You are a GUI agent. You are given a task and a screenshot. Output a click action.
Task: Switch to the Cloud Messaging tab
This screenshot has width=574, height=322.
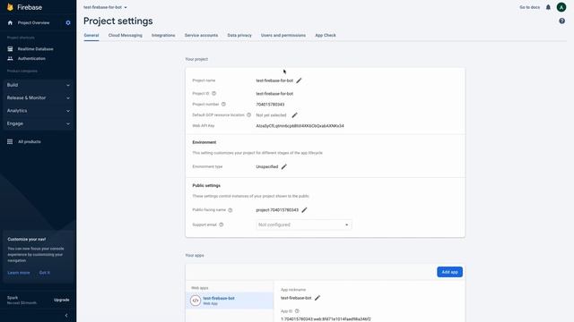click(x=126, y=36)
